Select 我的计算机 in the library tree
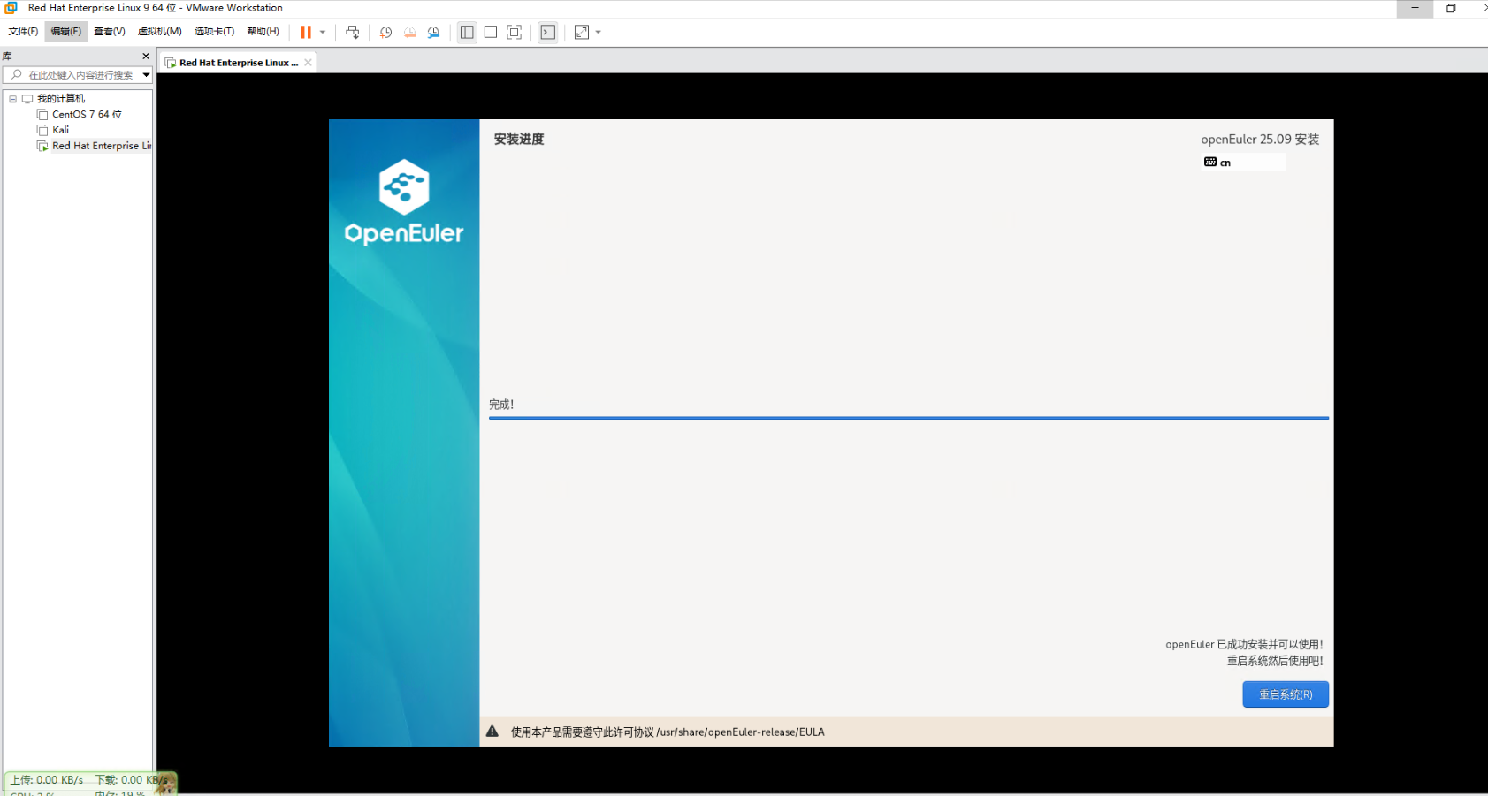Screen dimensions: 1488x796 61,98
